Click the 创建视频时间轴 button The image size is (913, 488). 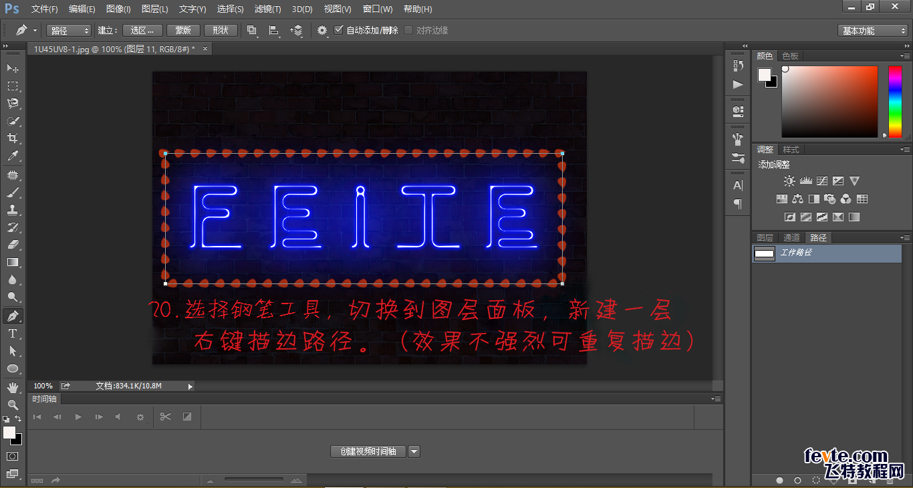point(367,451)
